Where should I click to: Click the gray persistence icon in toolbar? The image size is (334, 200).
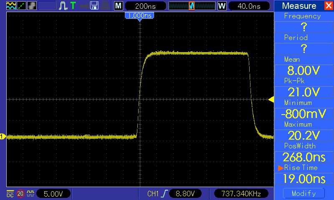pos(32,6)
